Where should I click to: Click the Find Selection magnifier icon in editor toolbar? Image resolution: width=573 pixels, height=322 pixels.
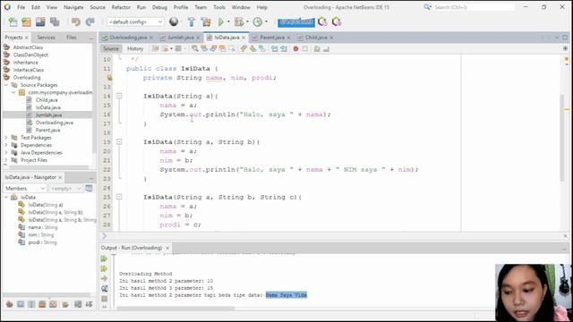pos(195,48)
